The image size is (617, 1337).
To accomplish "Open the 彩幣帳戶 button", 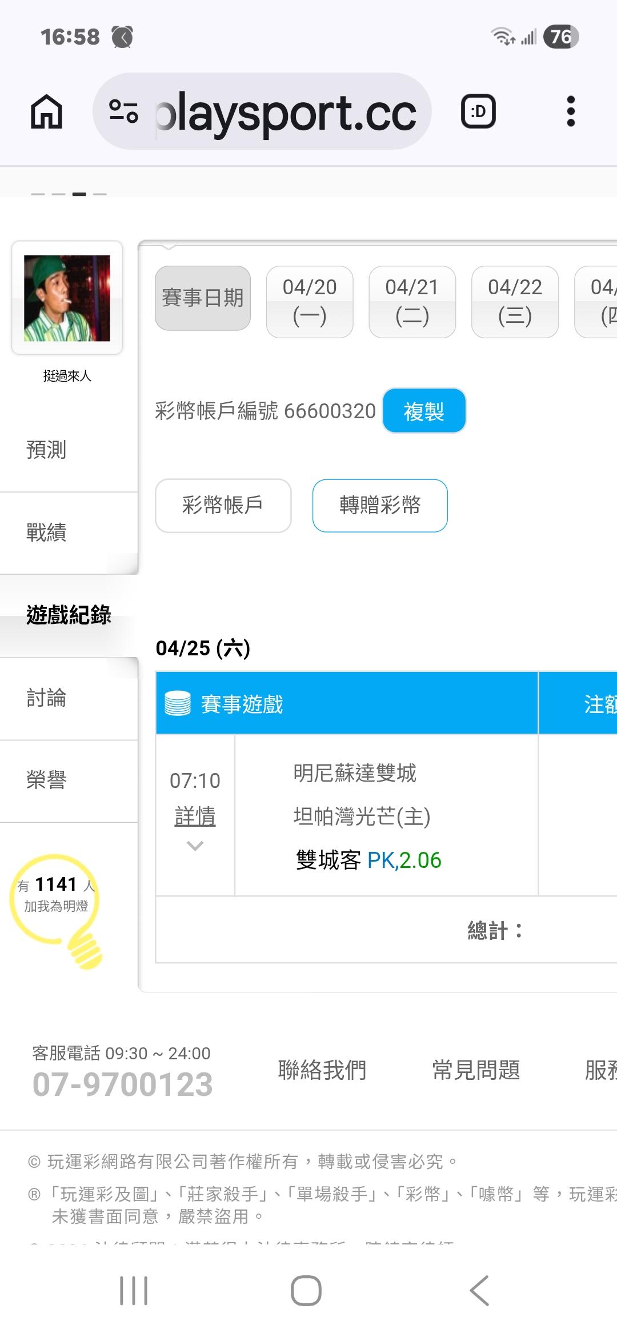I will tap(223, 506).
